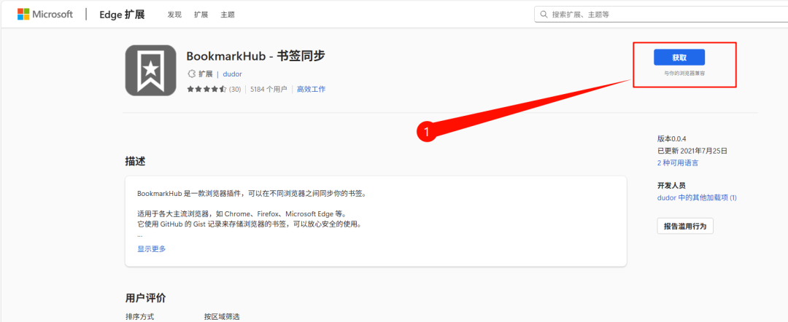This screenshot has width=788, height=322.
Task: Expand description with 显示更多
Action: (x=152, y=248)
